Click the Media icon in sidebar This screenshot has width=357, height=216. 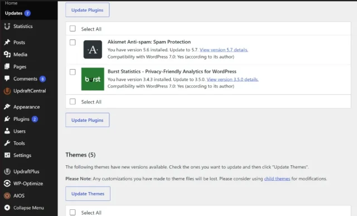pos(7,55)
